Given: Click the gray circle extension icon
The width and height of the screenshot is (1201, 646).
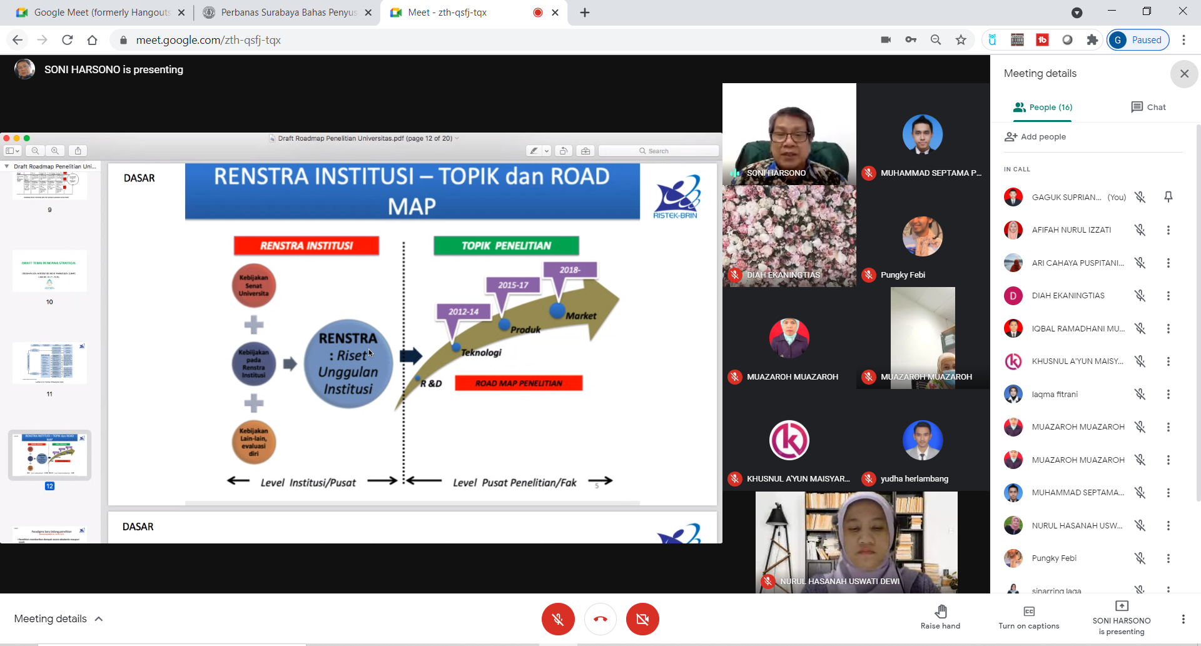Looking at the screenshot, I should click(x=1067, y=40).
